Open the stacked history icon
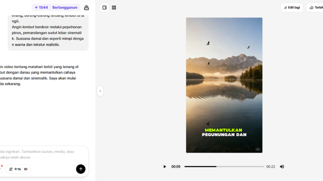The height and width of the screenshot is (181, 323). 86,8
